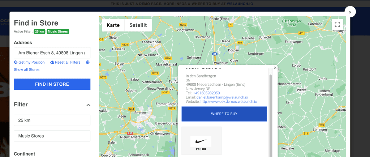Open the Music Stores category dropdown
The image size is (370, 157).
pos(52,136)
